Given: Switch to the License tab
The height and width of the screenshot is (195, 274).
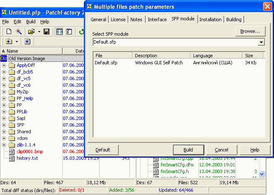Looking at the screenshot, I should [118, 19].
